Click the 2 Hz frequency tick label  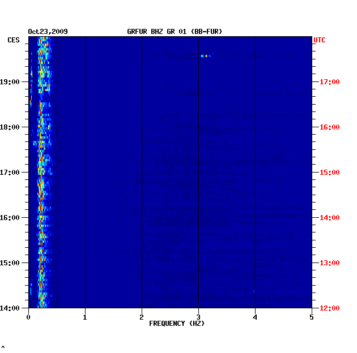[142, 317]
